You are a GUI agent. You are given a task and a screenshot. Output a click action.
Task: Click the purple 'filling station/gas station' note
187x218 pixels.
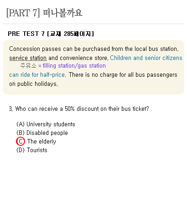72,66
